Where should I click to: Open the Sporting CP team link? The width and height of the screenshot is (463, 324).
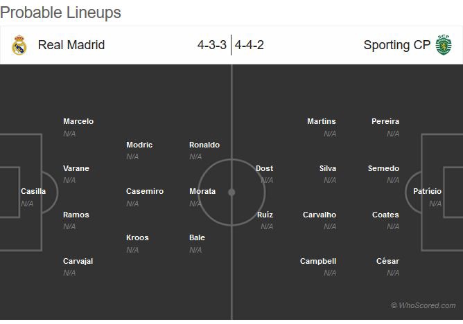396,45
